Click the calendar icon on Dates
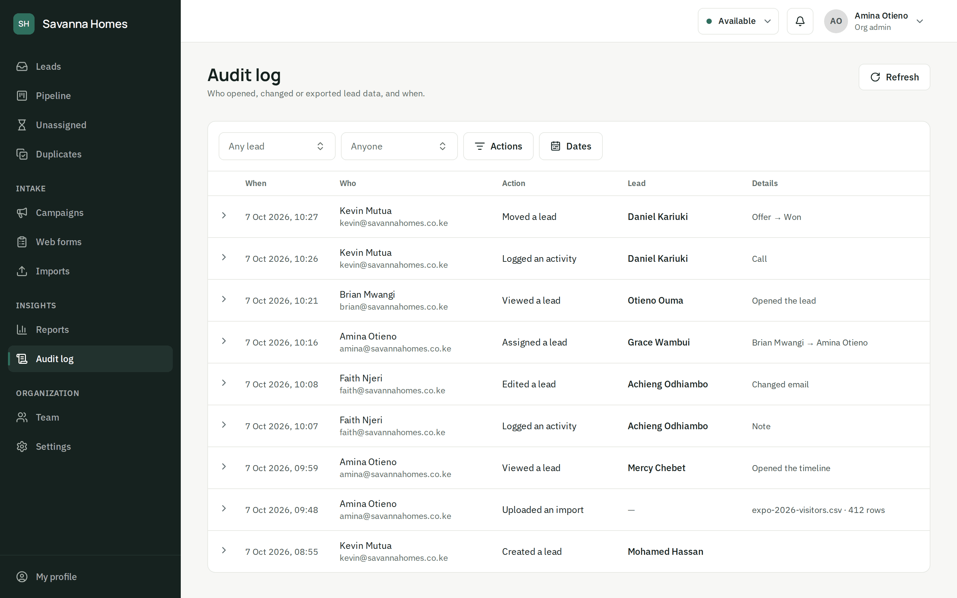 pyautogui.click(x=556, y=146)
